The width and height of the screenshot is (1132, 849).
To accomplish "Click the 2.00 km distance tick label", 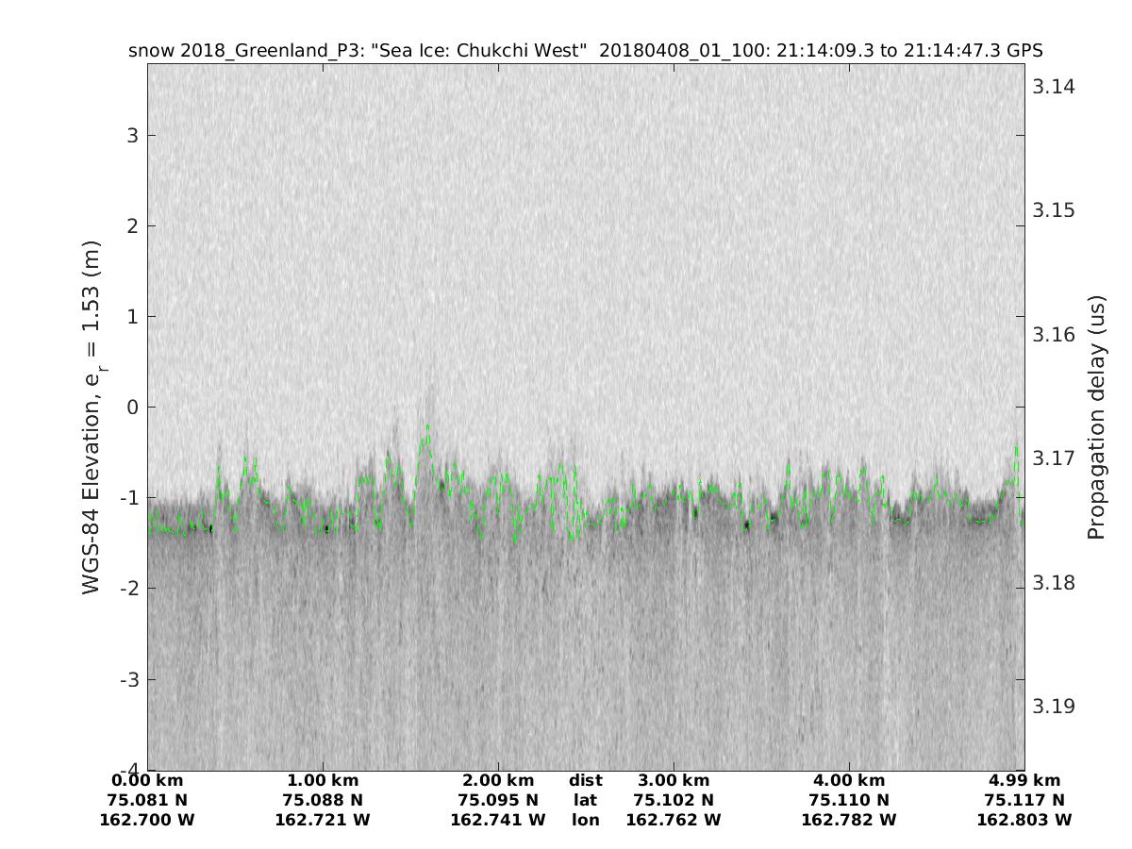I will 498,780.
